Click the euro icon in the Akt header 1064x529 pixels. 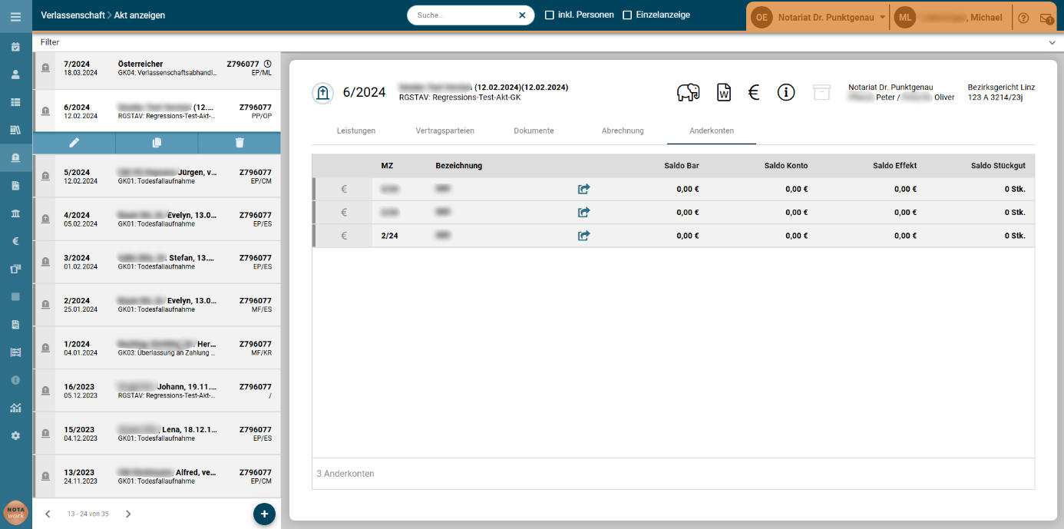pyautogui.click(x=753, y=93)
